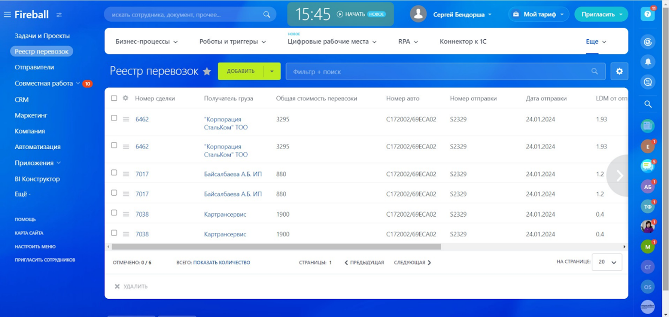Image resolution: width=669 pixels, height=317 pixels.
Task: Open the row action menu for first 6462 row
Action: point(126,119)
